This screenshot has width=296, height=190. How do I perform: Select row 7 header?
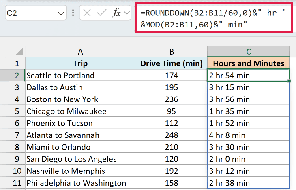[x=13, y=135]
